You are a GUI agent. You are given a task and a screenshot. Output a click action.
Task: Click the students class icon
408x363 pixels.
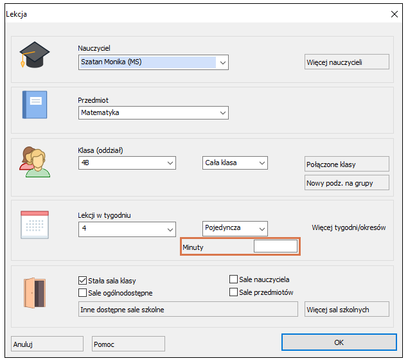coord(34,161)
